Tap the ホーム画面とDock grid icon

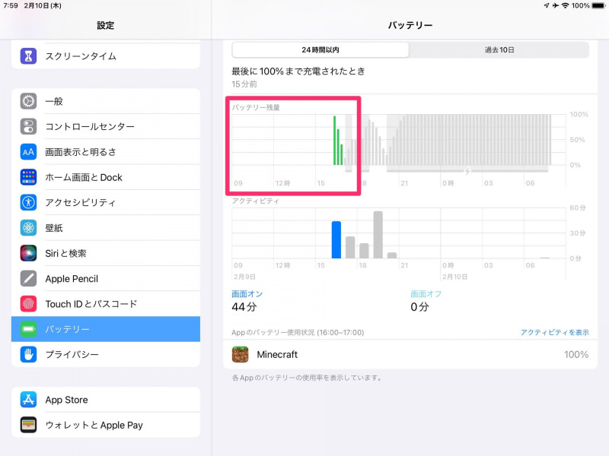(28, 177)
